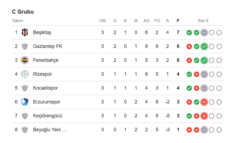Open the Gaziantep FK team link
The height and width of the screenshot is (143, 241).
pos(48,46)
